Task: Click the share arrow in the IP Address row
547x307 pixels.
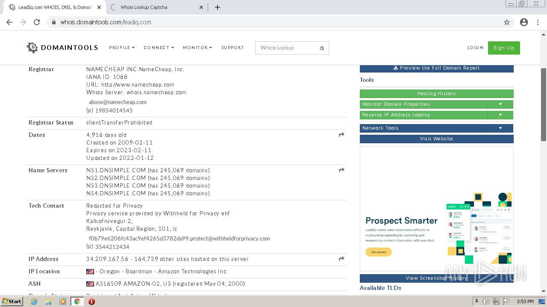Action: click(341, 259)
